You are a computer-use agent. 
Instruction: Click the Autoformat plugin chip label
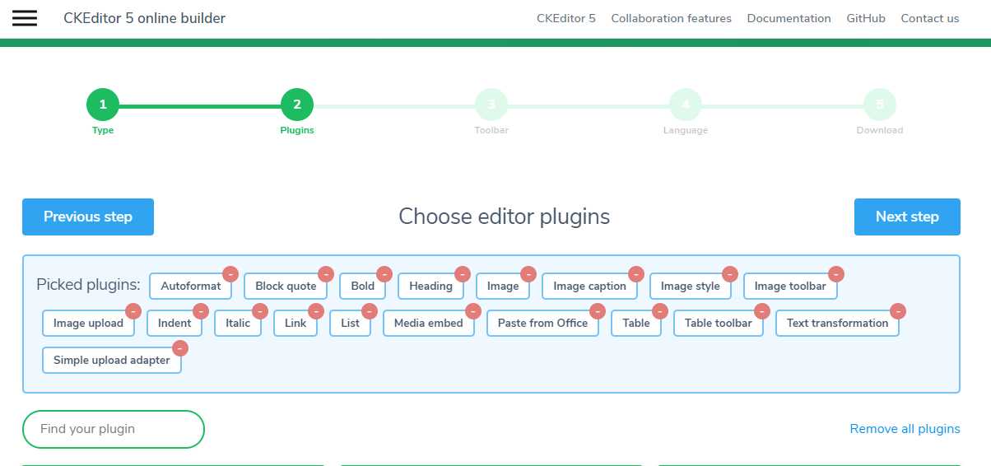click(x=191, y=286)
